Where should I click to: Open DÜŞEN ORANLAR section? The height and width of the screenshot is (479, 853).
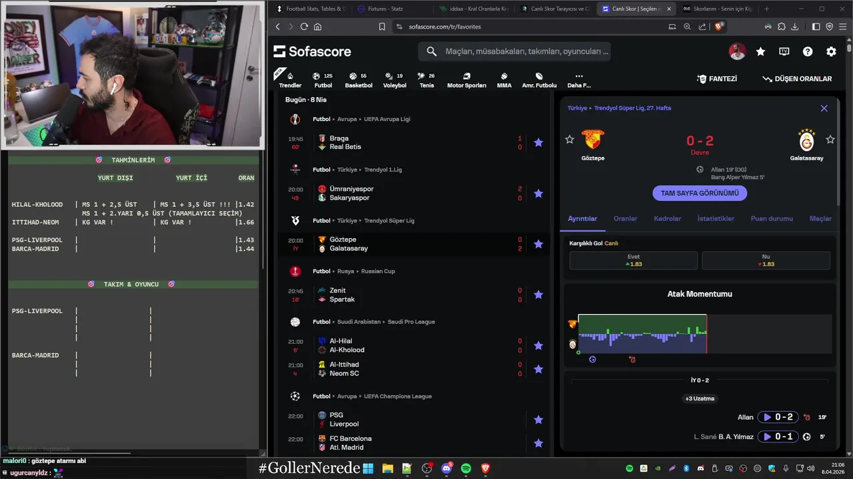point(797,79)
